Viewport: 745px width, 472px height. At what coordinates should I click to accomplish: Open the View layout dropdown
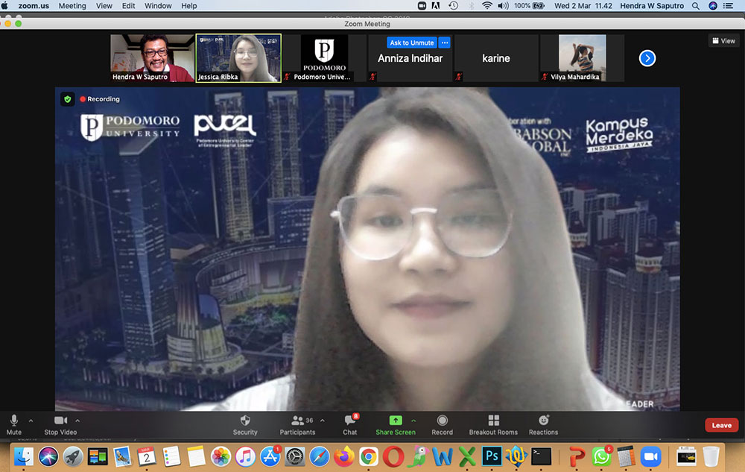(723, 41)
